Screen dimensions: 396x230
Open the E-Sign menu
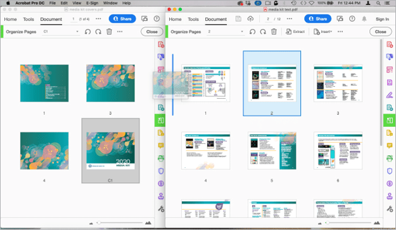pyautogui.click(x=92, y=3)
